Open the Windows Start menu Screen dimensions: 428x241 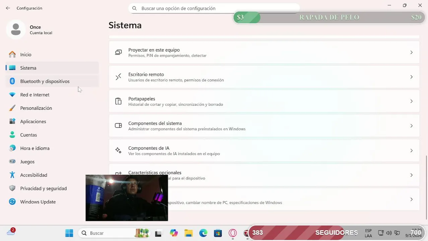coord(69,233)
